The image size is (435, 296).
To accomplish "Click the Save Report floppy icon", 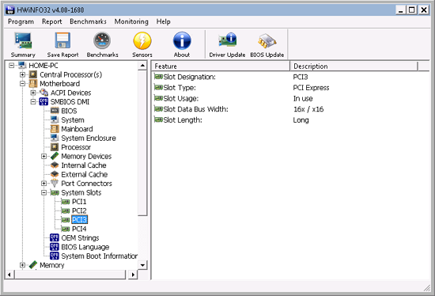I will pyautogui.click(x=62, y=41).
